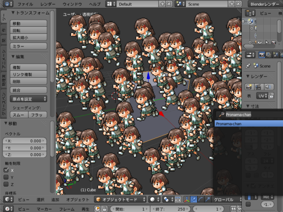
Task: Click the 複製 button
Action: pos(28,67)
